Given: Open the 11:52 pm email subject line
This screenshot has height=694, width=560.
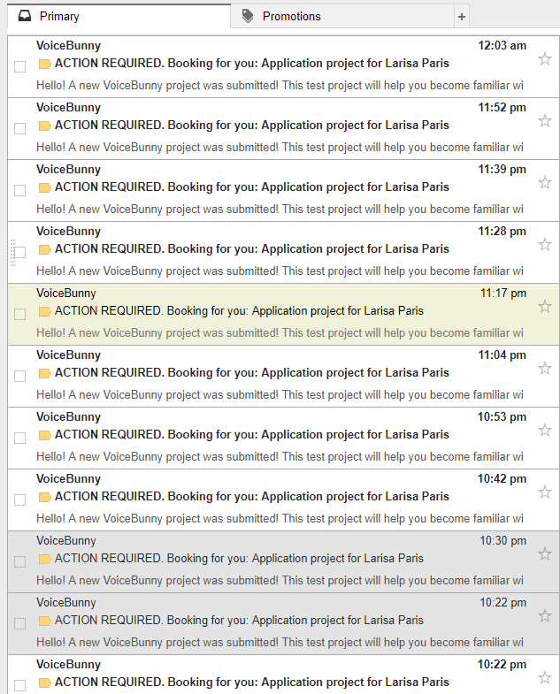Looking at the screenshot, I should tap(251, 126).
